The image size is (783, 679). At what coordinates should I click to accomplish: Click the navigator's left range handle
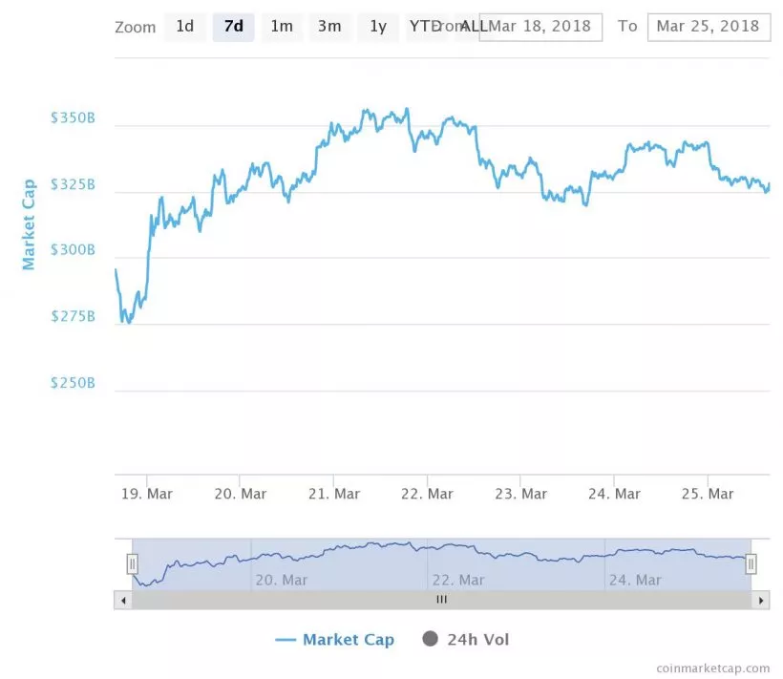[x=132, y=564]
